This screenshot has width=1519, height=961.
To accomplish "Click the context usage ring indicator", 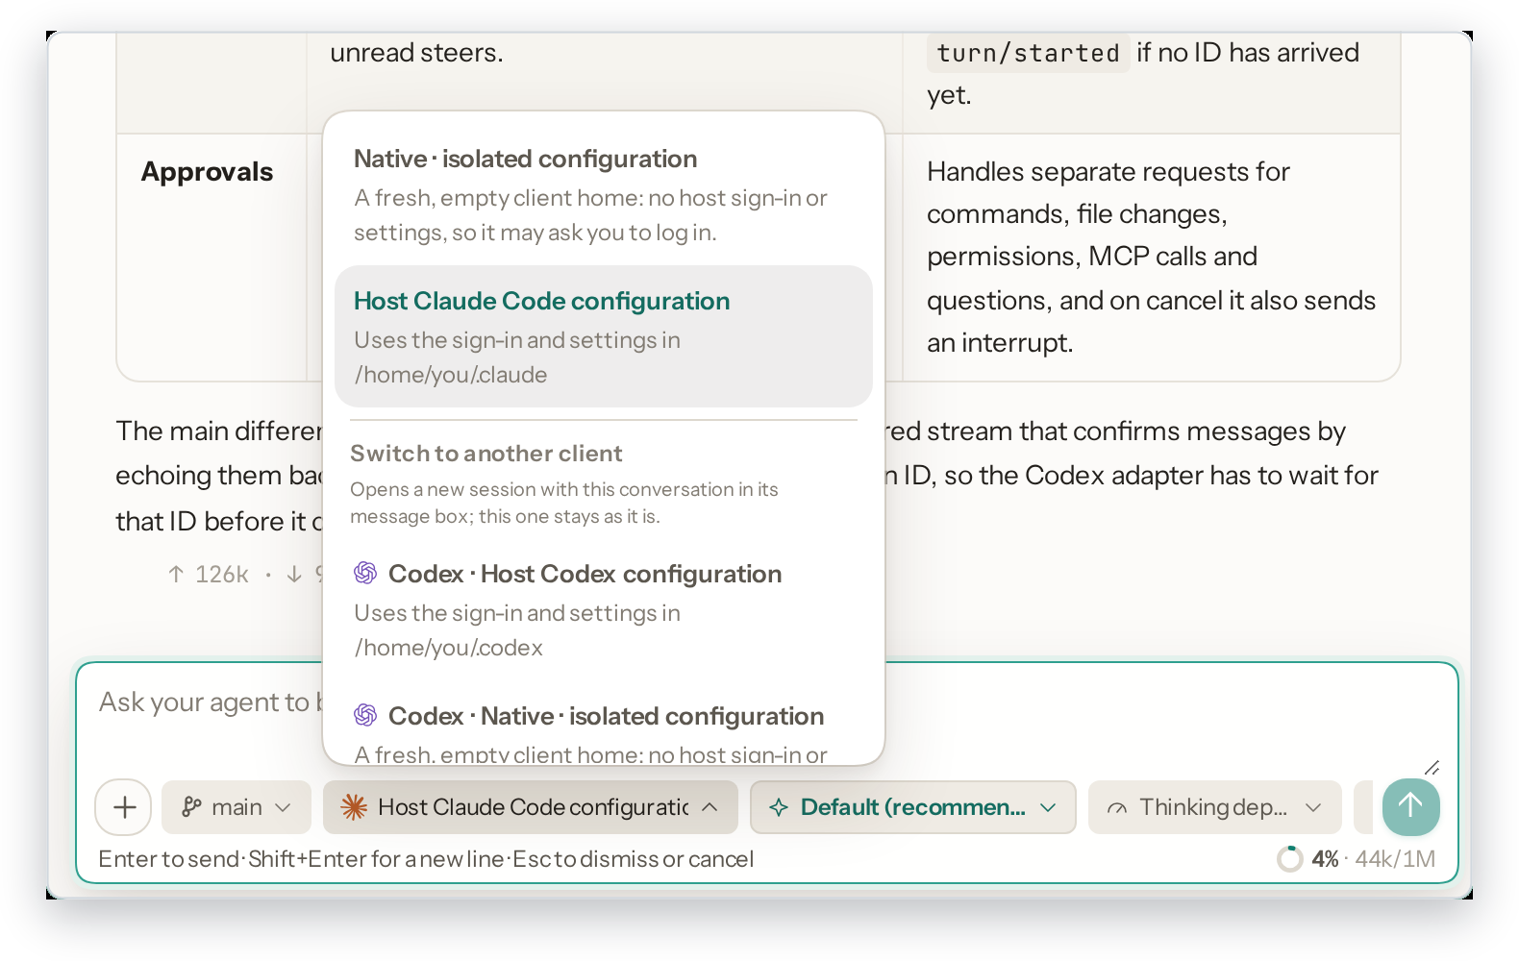I will pyautogui.click(x=1290, y=858).
